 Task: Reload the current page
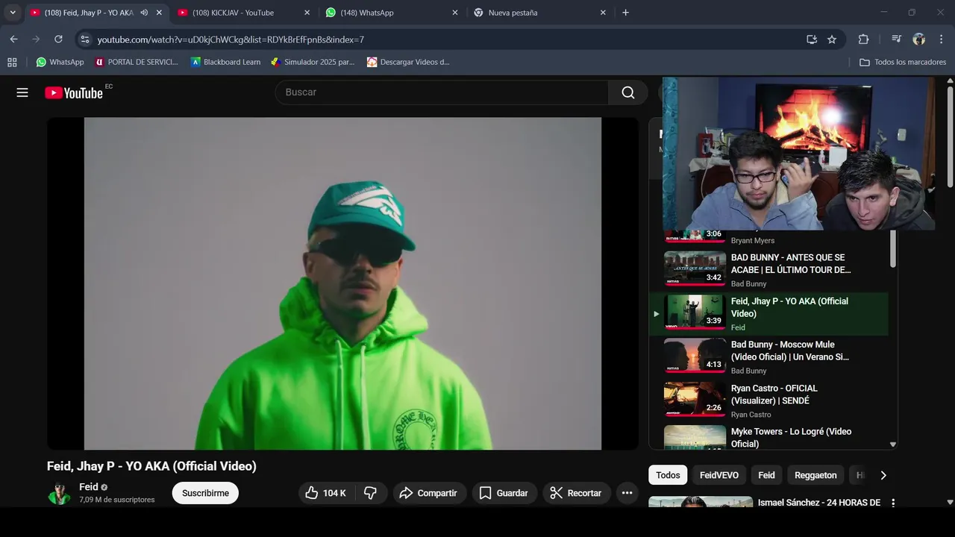point(58,40)
